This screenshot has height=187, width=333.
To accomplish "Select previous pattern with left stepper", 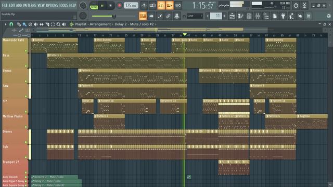I will click(208, 16).
